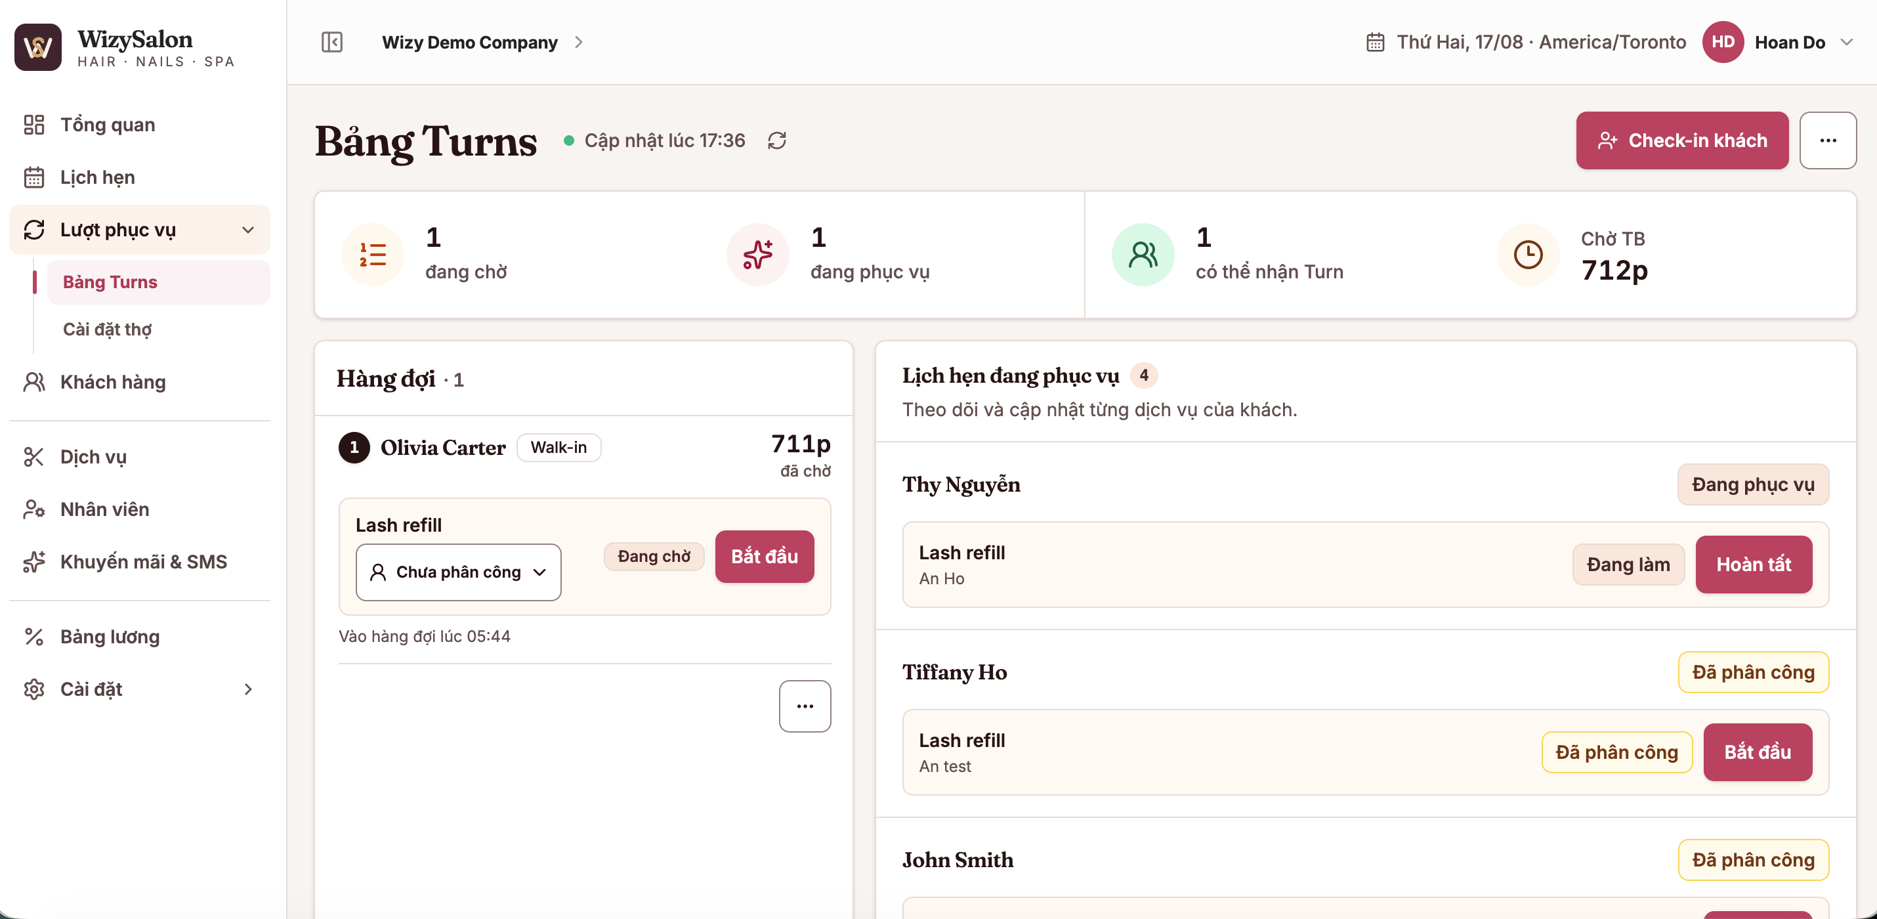
Task: Click the Lượt phục vụ cycle icon
Action: pyautogui.click(x=34, y=230)
